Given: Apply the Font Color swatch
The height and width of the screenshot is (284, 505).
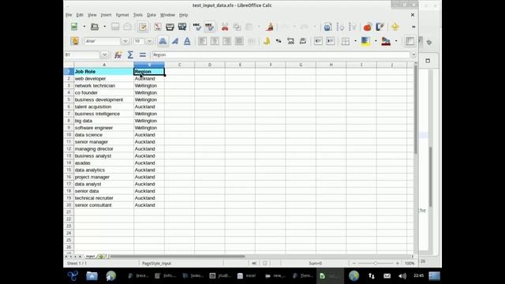Looking at the screenshot, I should (x=386, y=41).
